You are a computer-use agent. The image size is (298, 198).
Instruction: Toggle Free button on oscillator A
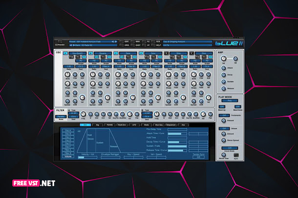pos(71,57)
